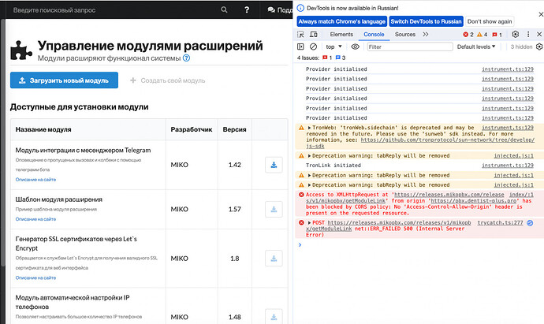Open trycatch.ts:277 source link
Image resolution: width=544 pixels, height=324 pixels.
pos(500,223)
